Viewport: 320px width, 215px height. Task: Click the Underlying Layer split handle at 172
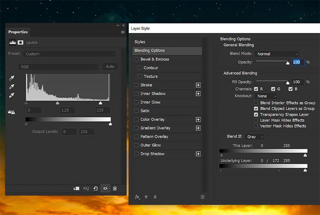(279, 170)
